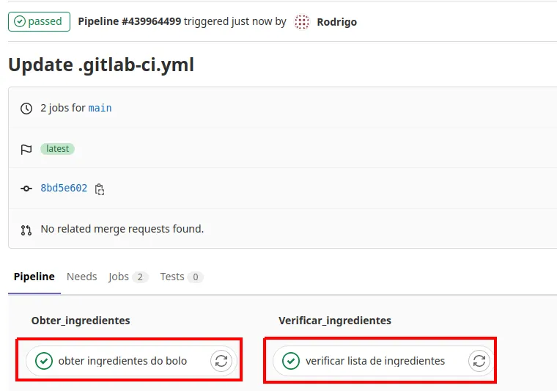Open Rodrigo's profile link
Image resolution: width=557 pixels, height=391 pixels.
pos(336,22)
